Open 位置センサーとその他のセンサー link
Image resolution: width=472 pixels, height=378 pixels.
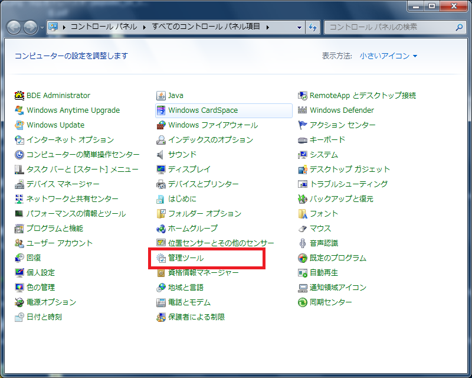click(221, 243)
